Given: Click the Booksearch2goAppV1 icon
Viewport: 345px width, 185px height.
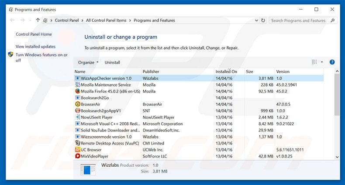Looking at the screenshot, I should [x=78, y=111].
